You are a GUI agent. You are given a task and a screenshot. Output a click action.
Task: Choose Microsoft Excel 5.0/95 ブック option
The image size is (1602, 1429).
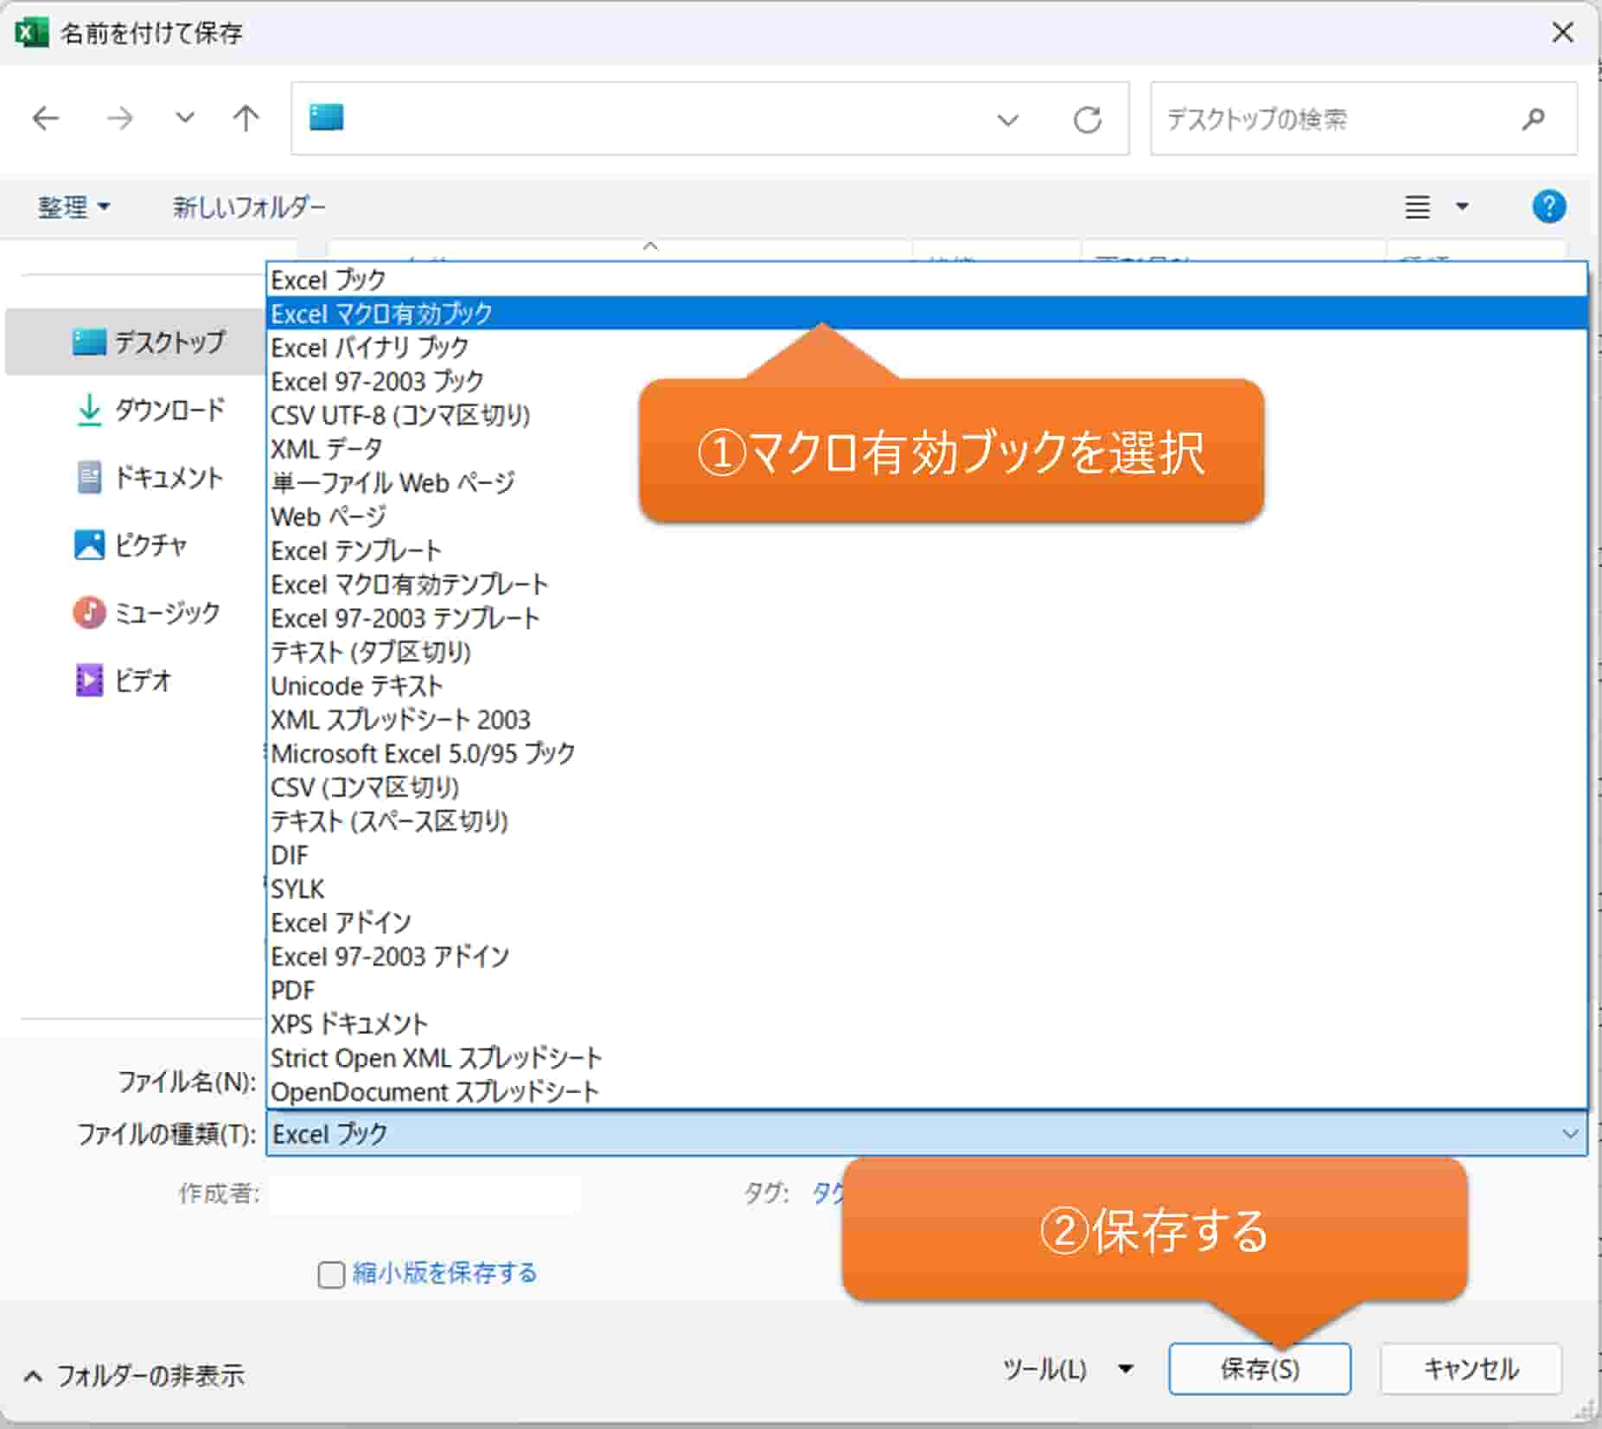pos(927,753)
